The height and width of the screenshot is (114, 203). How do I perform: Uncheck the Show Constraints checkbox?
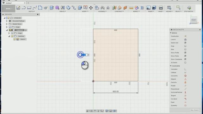click(185, 59)
